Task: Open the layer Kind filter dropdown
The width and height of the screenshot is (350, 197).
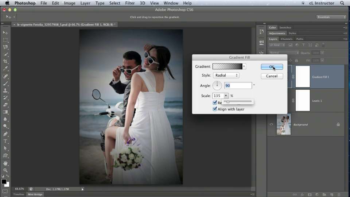Action: point(277,45)
